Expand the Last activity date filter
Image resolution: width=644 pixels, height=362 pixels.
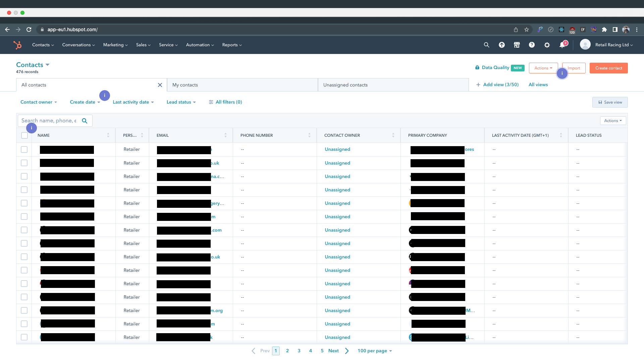tap(133, 102)
